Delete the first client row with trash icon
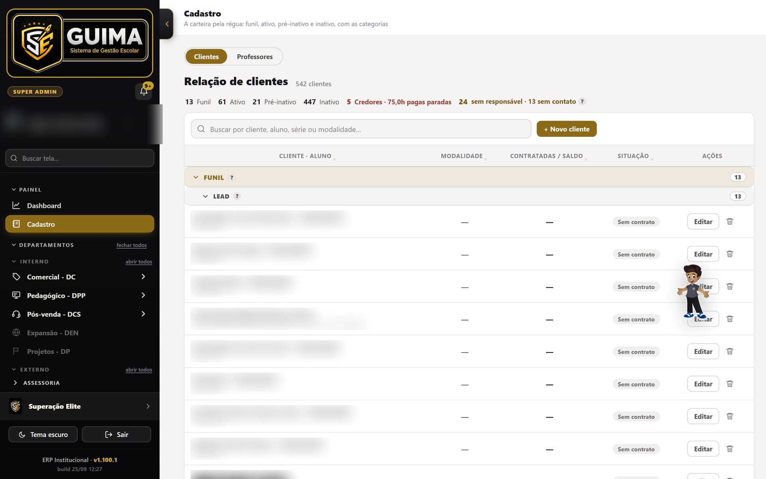766x479 pixels. tap(730, 222)
